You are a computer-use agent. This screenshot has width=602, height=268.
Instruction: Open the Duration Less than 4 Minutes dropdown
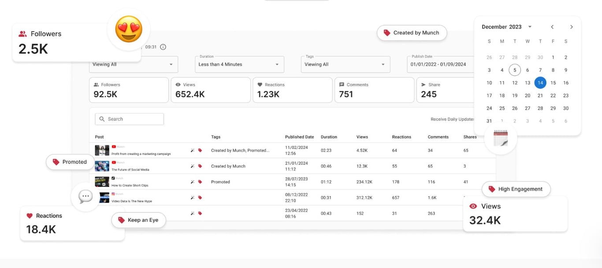point(239,64)
